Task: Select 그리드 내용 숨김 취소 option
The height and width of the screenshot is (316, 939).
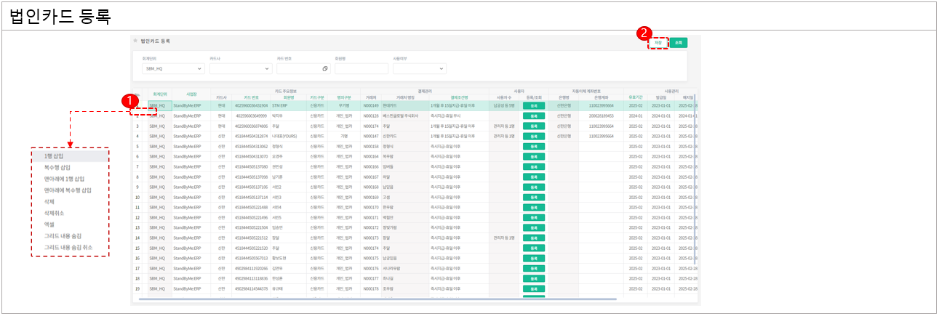Action: pyautogui.click(x=68, y=247)
